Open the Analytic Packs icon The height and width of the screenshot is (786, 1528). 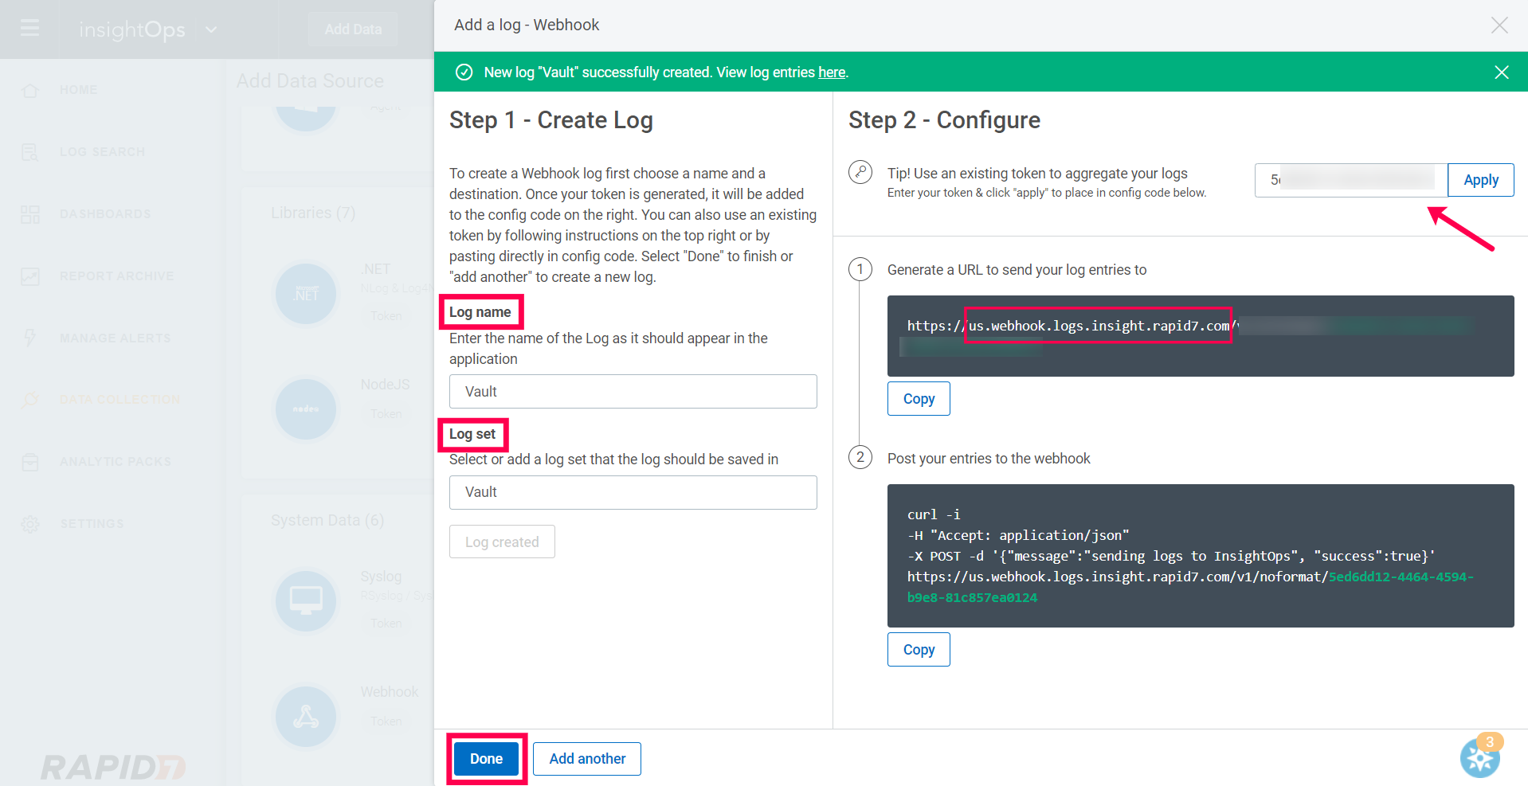tap(29, 461)
